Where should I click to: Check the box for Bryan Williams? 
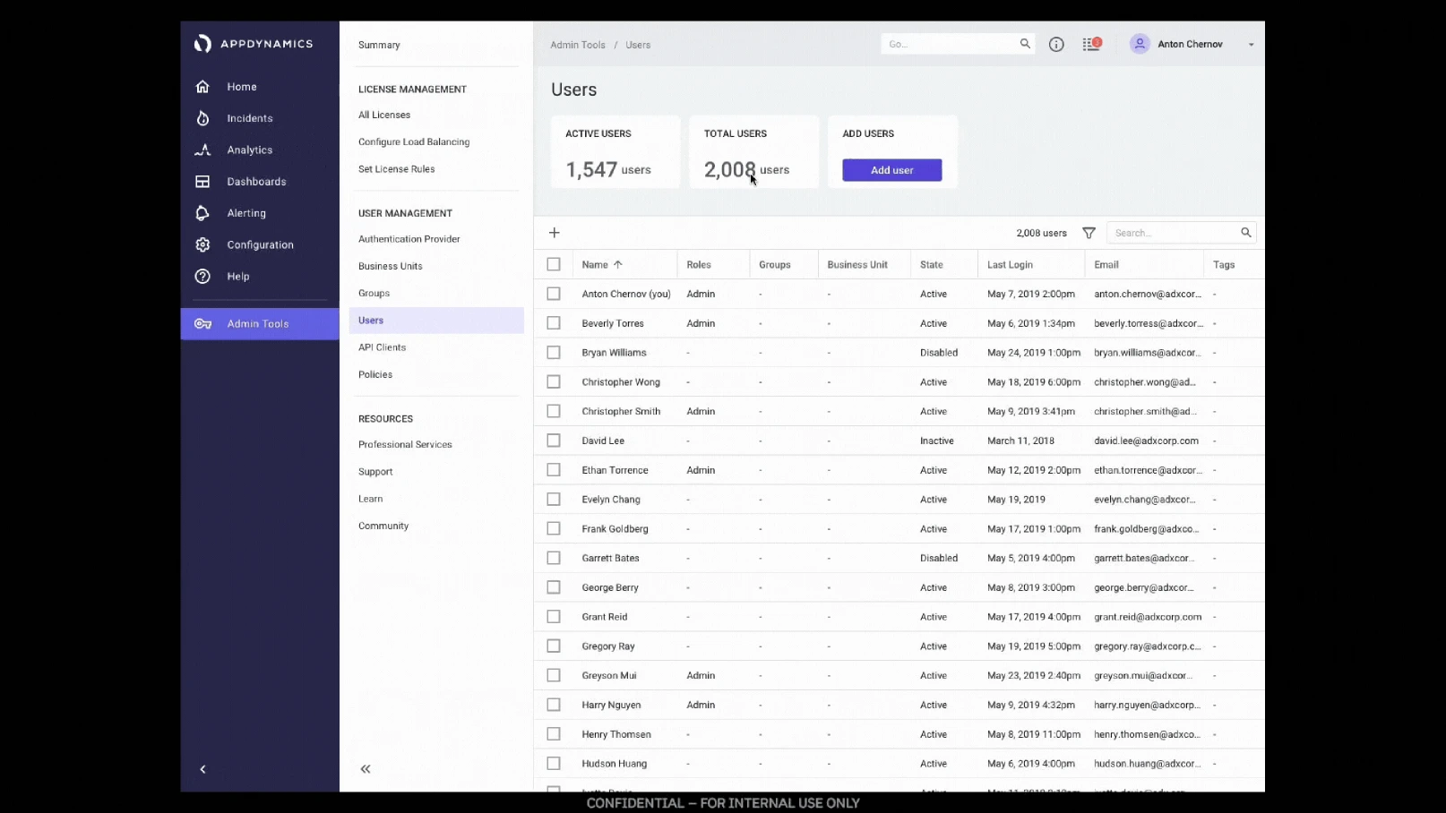point(554,353)
